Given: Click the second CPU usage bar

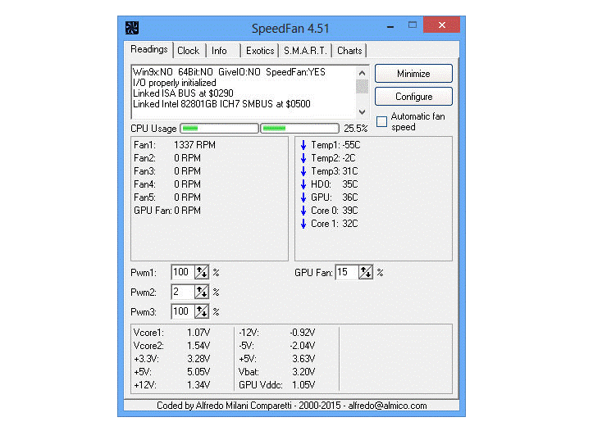Looking at the screenshot, I should 299,129.
